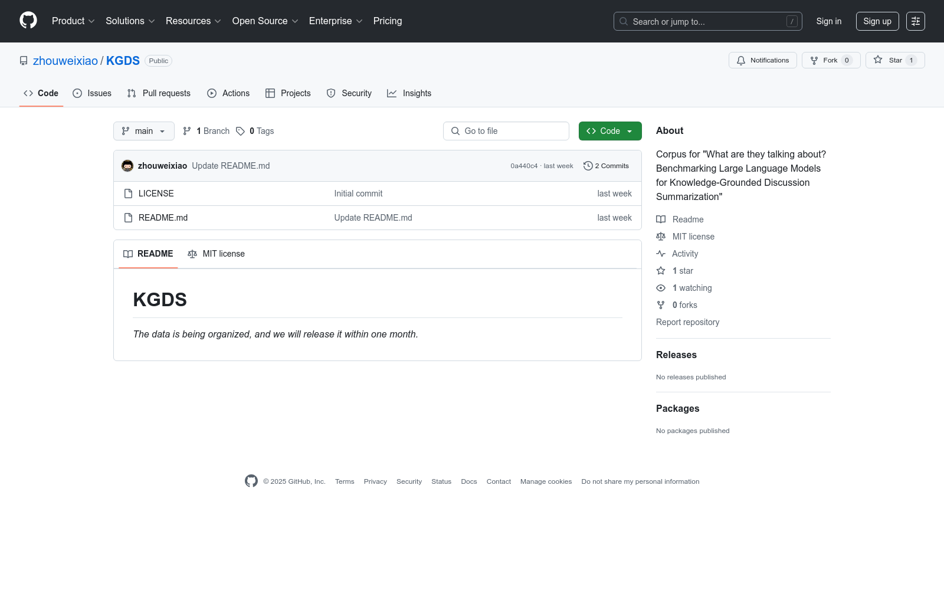The height and width of the screenshot is (590, 944).
Task: Focus the Search or jump to field
Action: pyautogui.click(x=708, y=21)
